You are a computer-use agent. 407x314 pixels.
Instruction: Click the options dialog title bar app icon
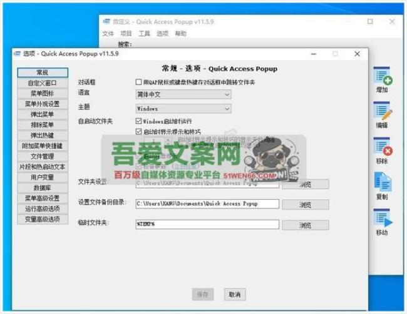[18, 53]
